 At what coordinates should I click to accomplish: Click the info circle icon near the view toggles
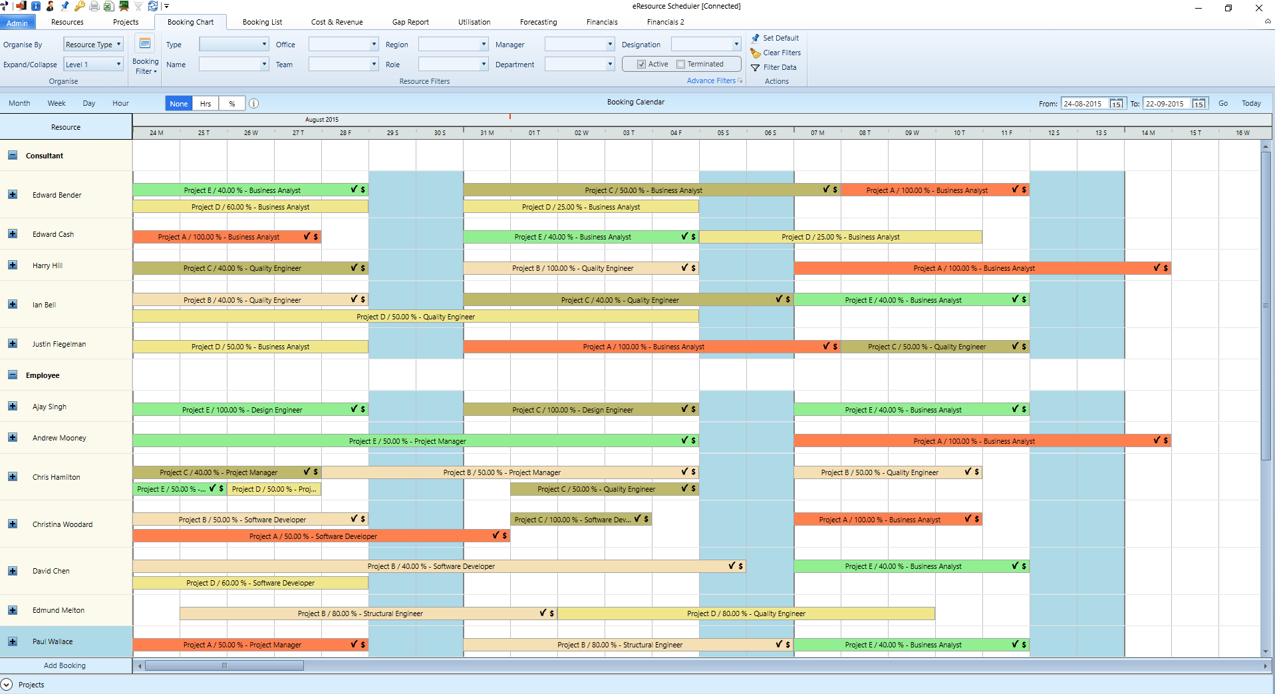point(254,103)
